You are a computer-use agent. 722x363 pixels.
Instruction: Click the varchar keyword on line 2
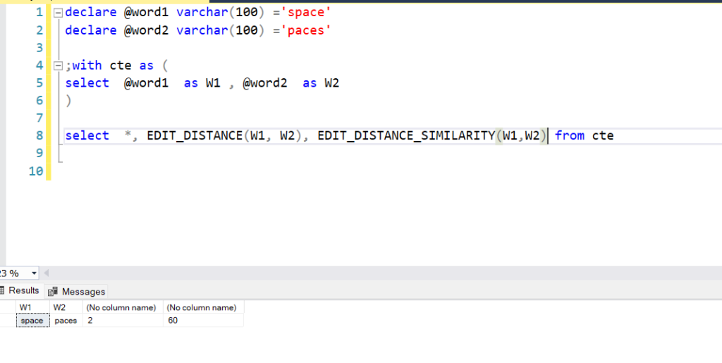point(202,30)
